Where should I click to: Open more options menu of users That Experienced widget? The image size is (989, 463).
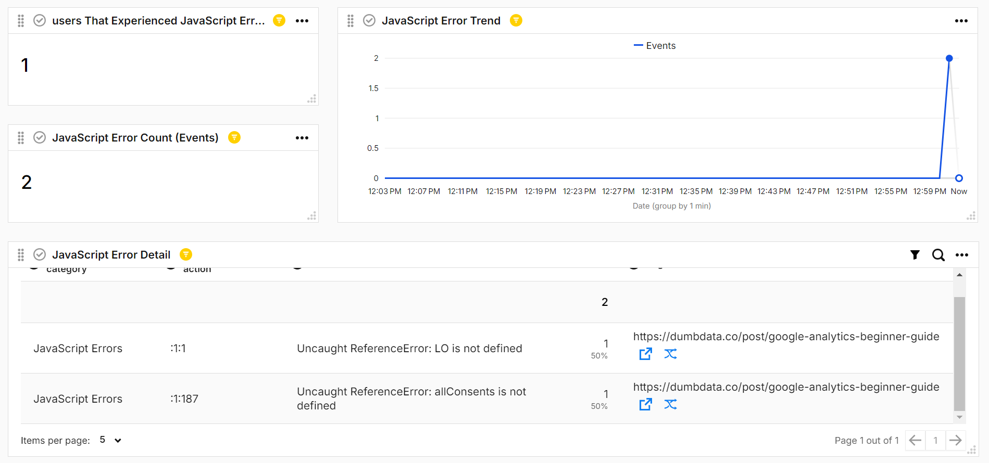(x=302, y=21)
